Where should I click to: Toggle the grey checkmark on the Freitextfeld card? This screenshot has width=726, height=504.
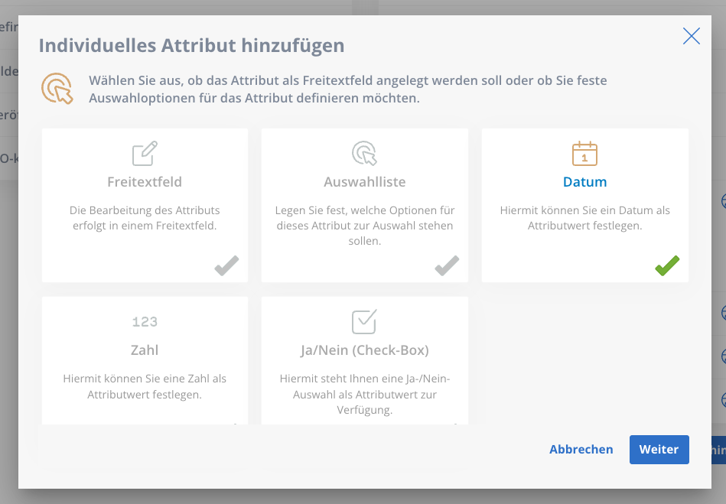[226, 265]
